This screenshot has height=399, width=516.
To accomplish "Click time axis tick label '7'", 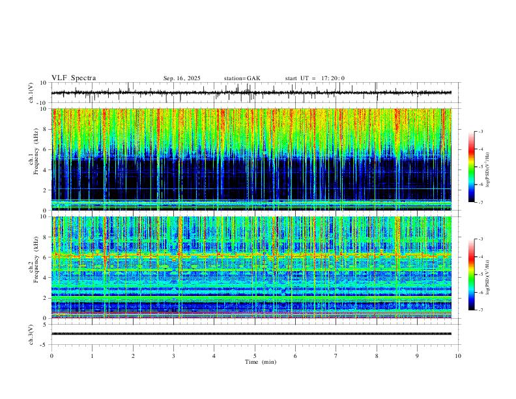I will click(x=336, y=356).
